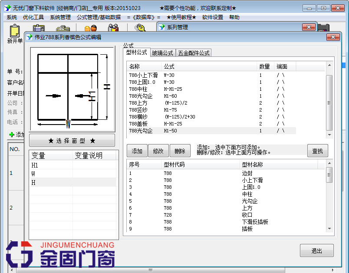The image size is (349, 273).
Task: Select the 型材公式 tab
Action: pos(137,53)
